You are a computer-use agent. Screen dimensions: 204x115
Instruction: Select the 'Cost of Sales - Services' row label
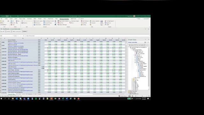(x=13, y=70)
